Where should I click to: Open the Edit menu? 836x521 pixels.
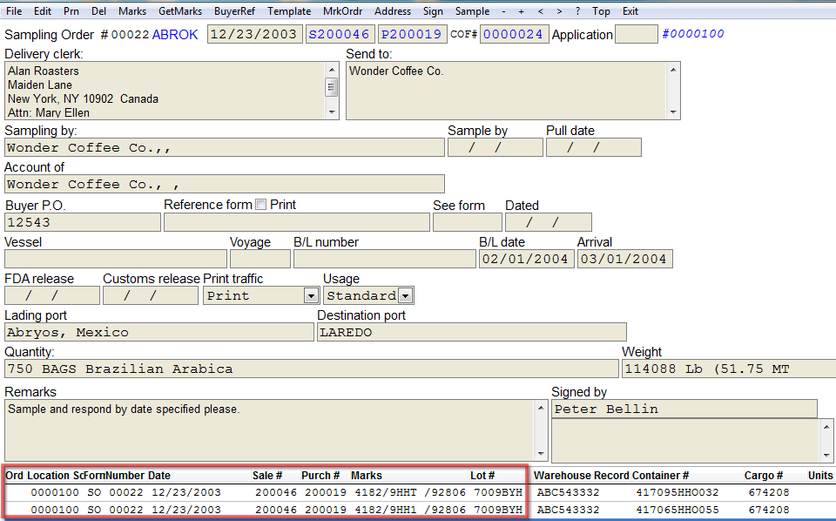[x=43, y=11]
